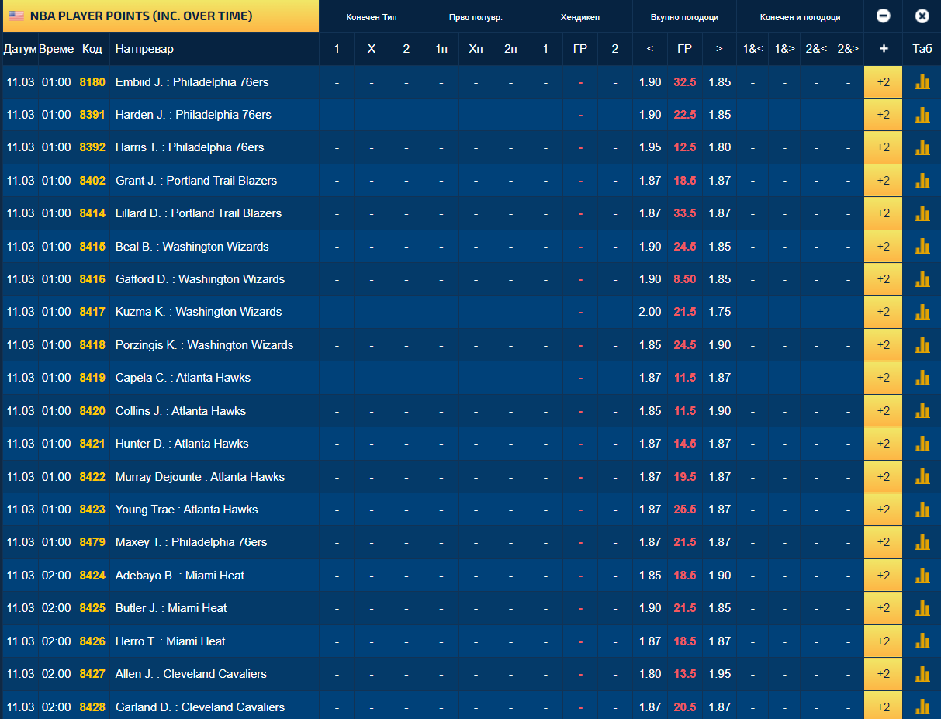Click the Код column header

pos(92,49)
